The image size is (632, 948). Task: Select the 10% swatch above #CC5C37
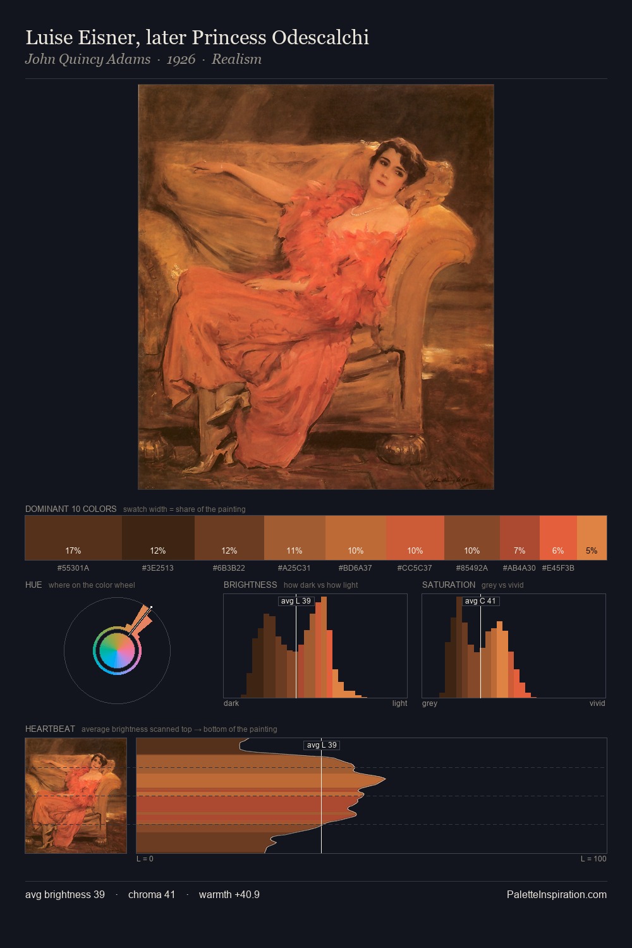click(415, 538)
